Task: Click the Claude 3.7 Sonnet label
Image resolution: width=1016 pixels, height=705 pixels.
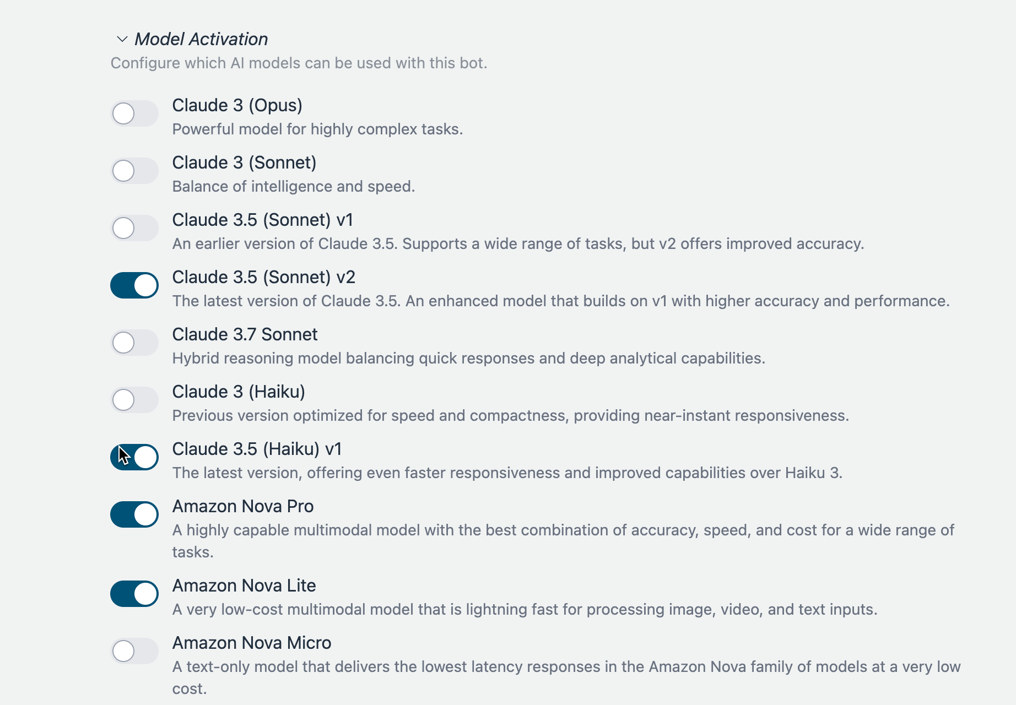Action: (245, 334)
